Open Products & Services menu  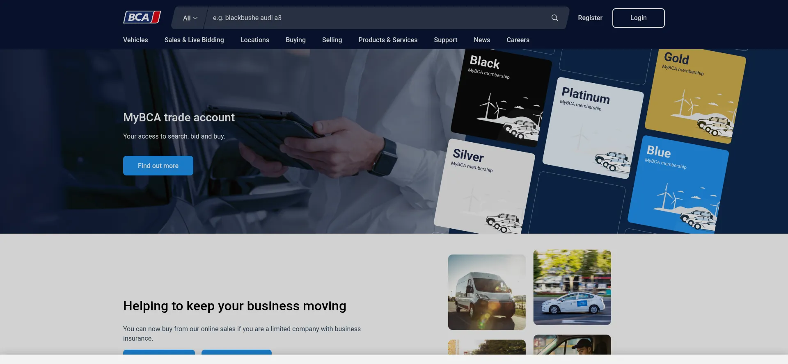tap(387, 40)
